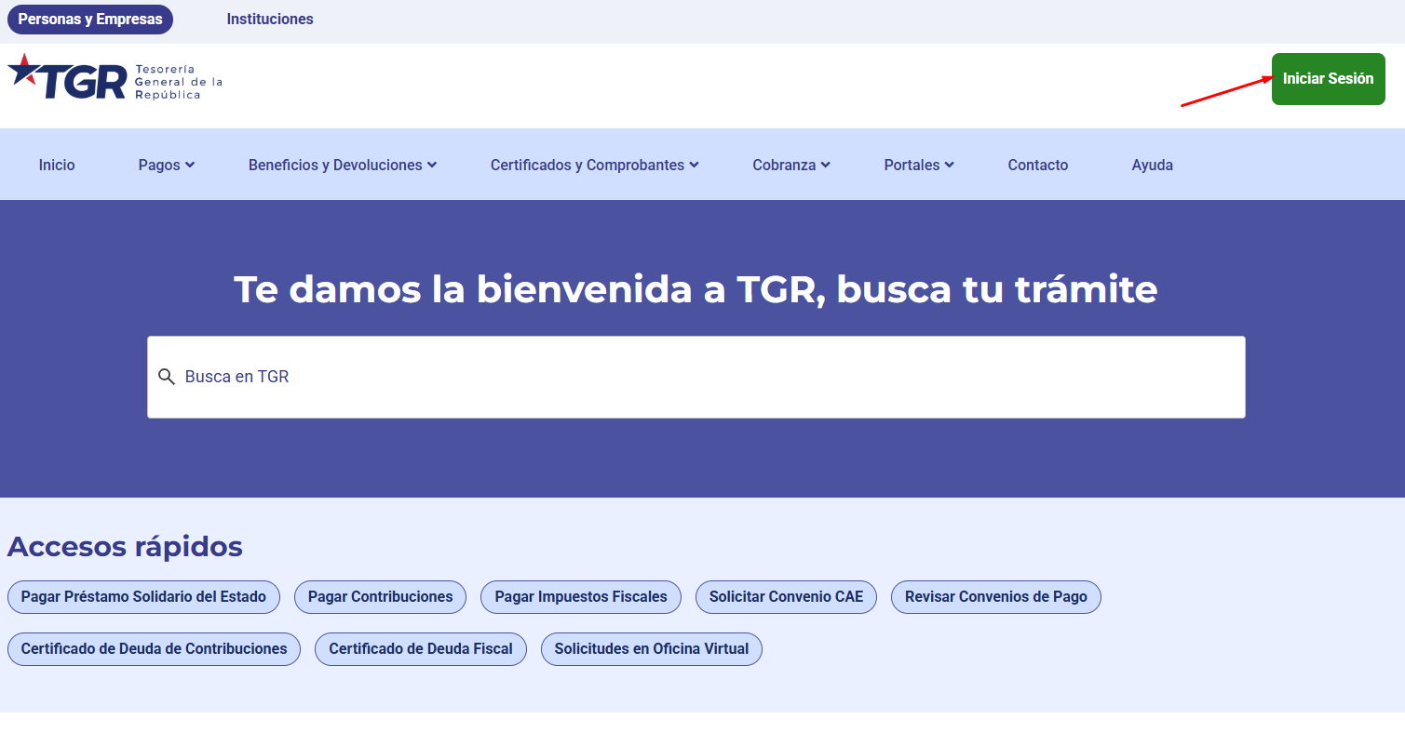Open the Contacto page

pyautogui.click(x=1038, y=165)
